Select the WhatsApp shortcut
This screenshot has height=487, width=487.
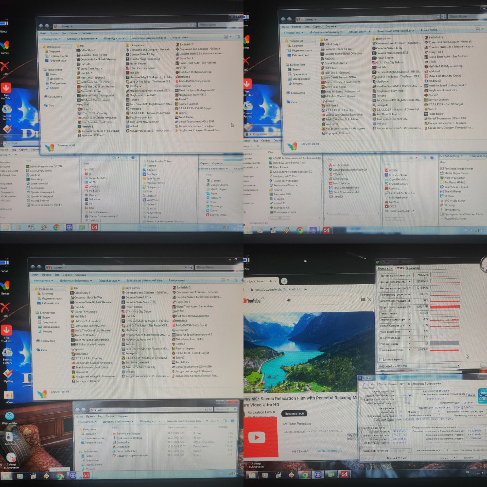pos(214,206)
